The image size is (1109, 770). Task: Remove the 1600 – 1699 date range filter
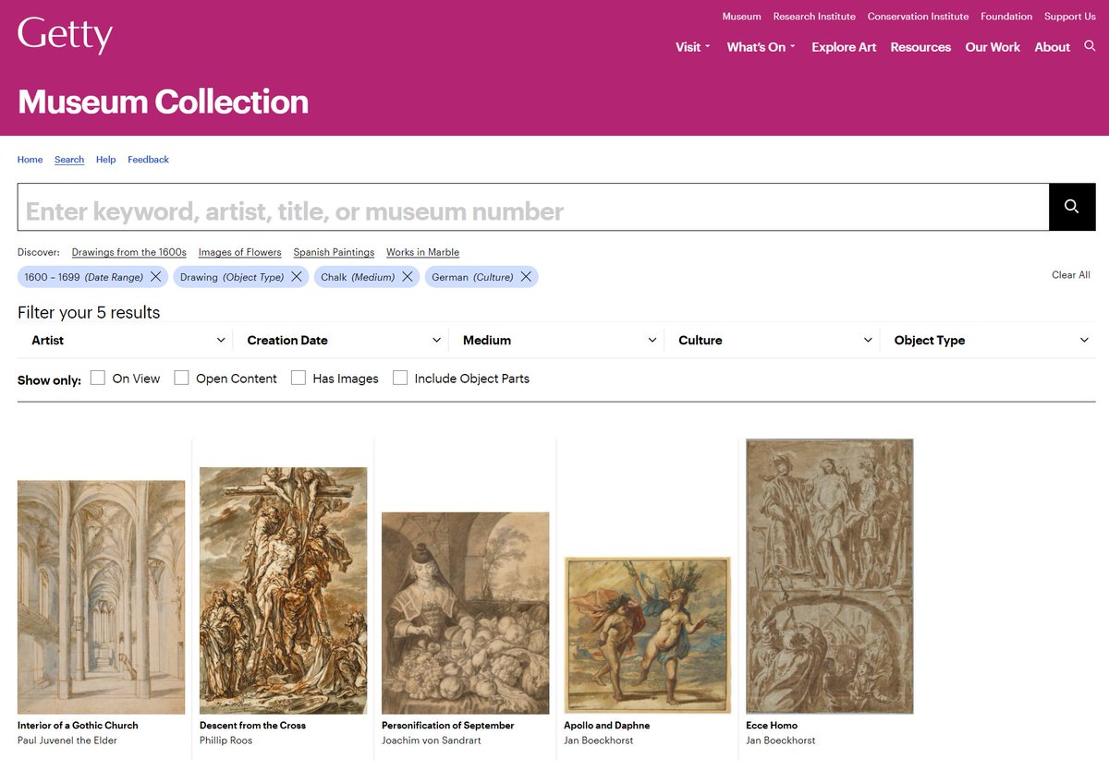(x=155, y=277)
